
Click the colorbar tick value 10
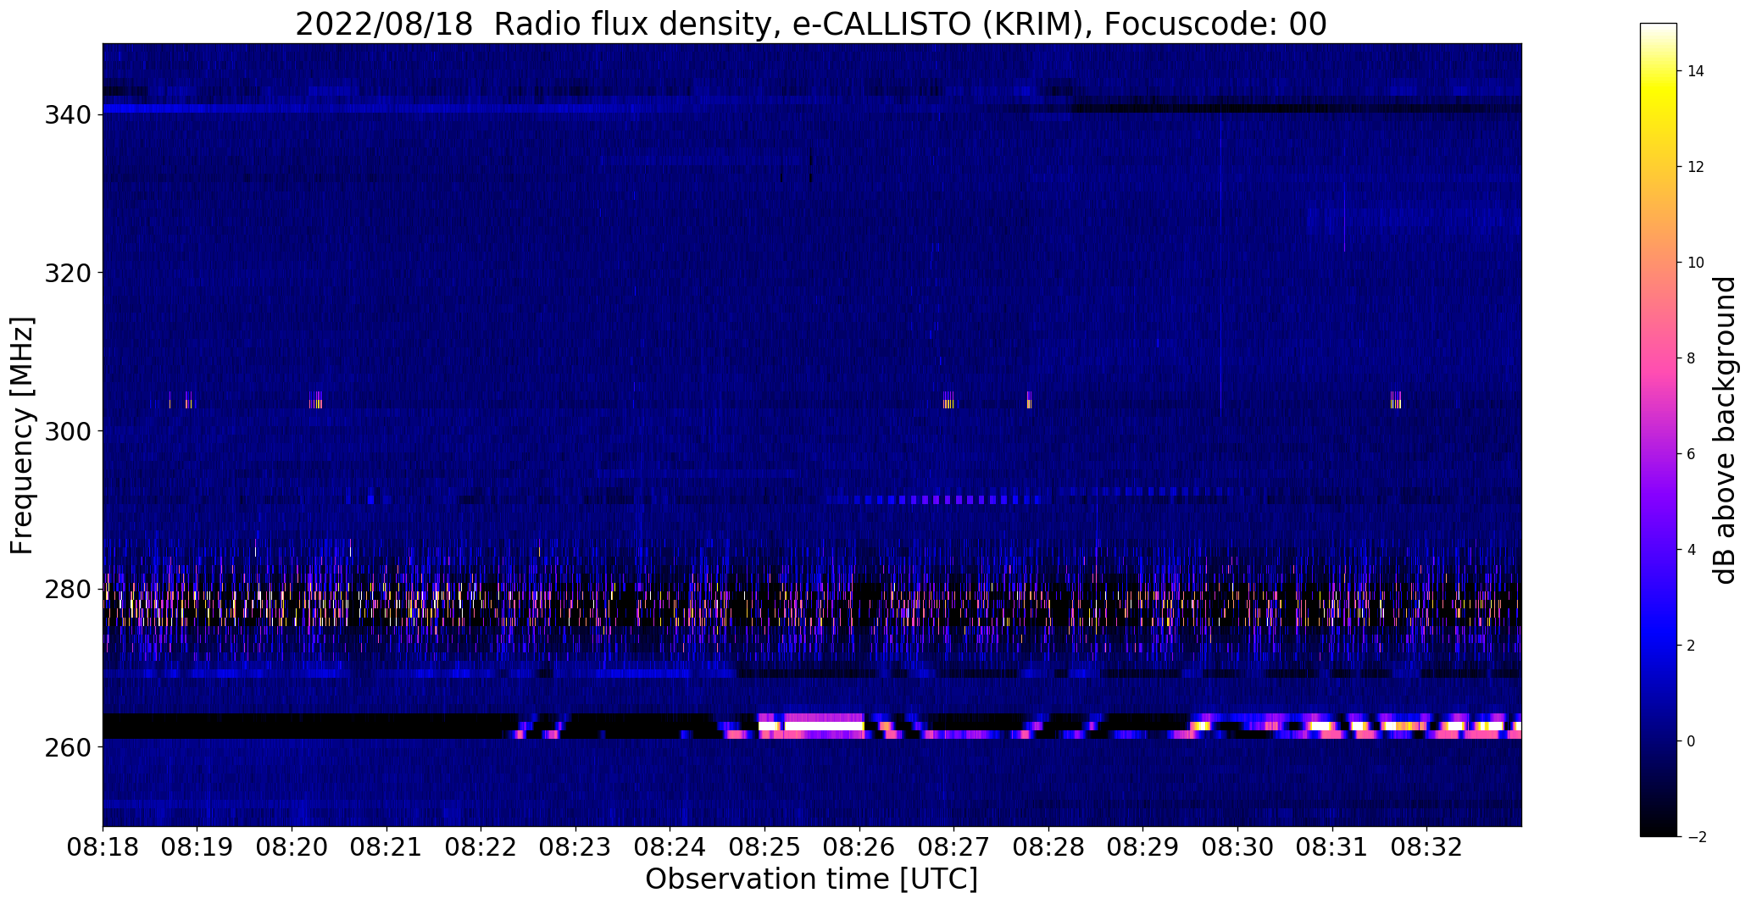point(1696,263)
